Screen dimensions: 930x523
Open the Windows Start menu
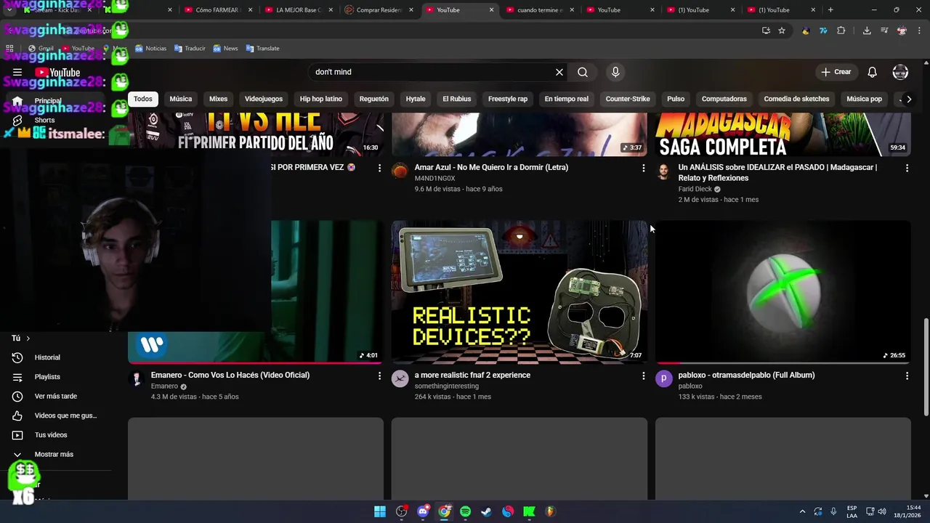pos(380,511)
